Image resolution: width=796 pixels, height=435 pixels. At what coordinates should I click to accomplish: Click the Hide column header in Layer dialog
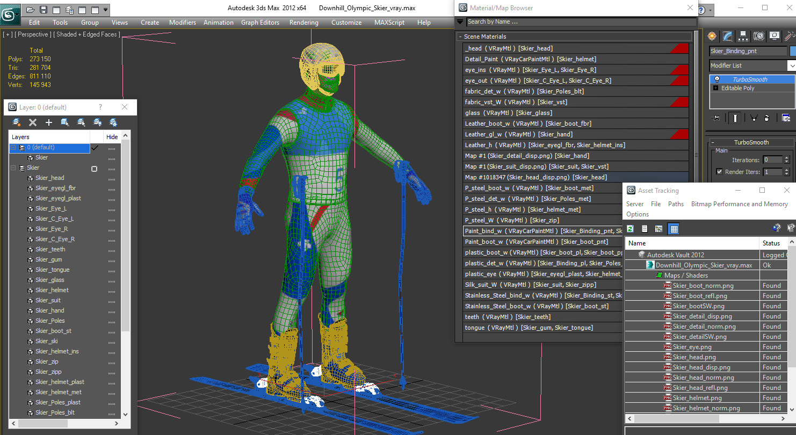click(112, 137)
